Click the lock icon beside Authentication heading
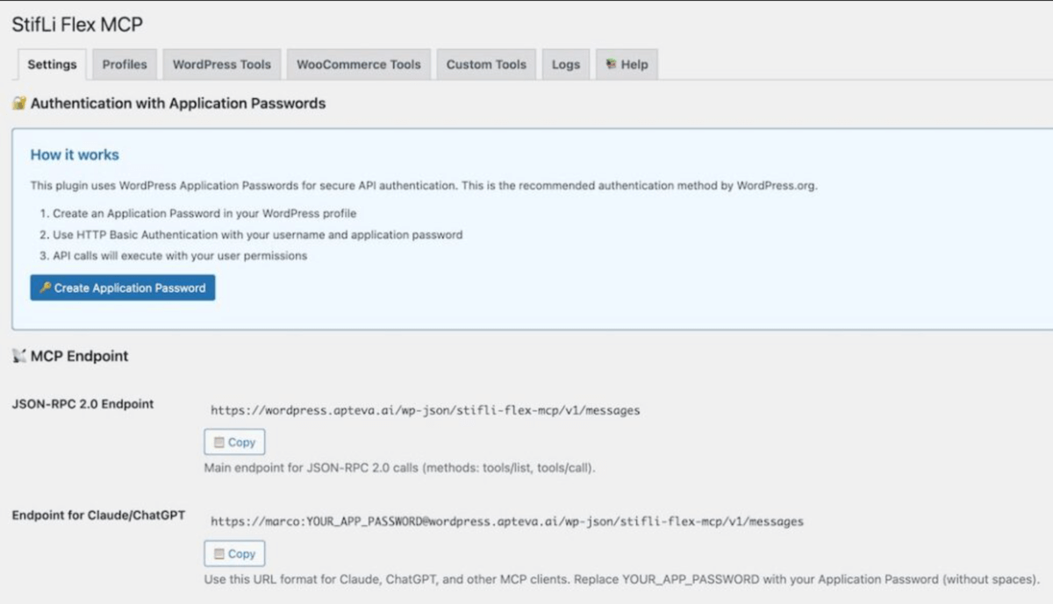The width and height of the screenshot is (1053, 604). [x=19, y=103]
